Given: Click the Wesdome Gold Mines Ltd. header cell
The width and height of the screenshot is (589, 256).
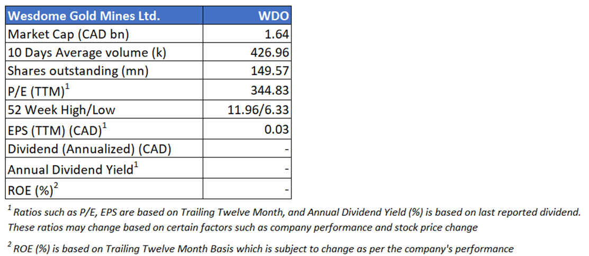Looking at the screenshot, I should coord(83,16).
